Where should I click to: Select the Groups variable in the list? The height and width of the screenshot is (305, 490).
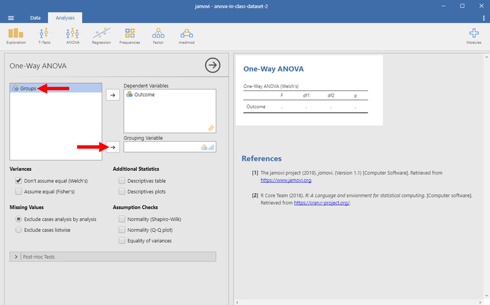click(x=28, y=88)
